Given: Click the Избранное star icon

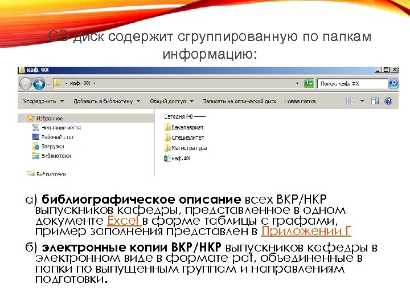Looking at the screenshot, I should (31, 118).
